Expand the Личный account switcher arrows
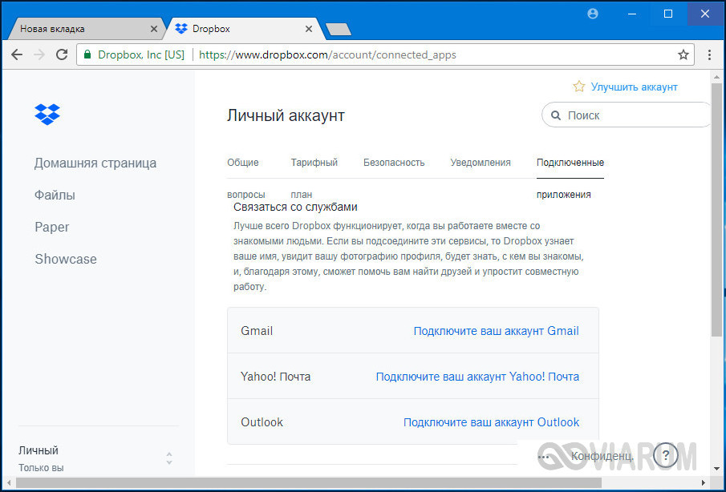Viewport: 726px width, 492px height. click(x=169, y=458)
